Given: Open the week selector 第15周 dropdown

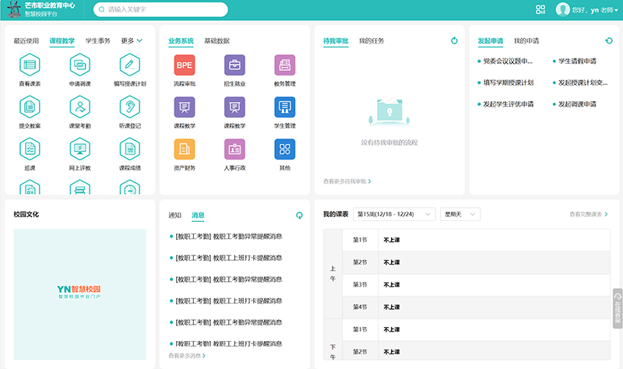Looking at the screenshot, I should coord(395,214).
